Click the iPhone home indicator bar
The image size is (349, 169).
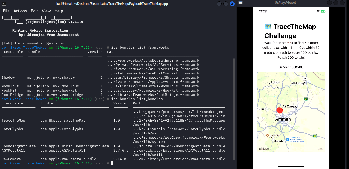(291, 166)
